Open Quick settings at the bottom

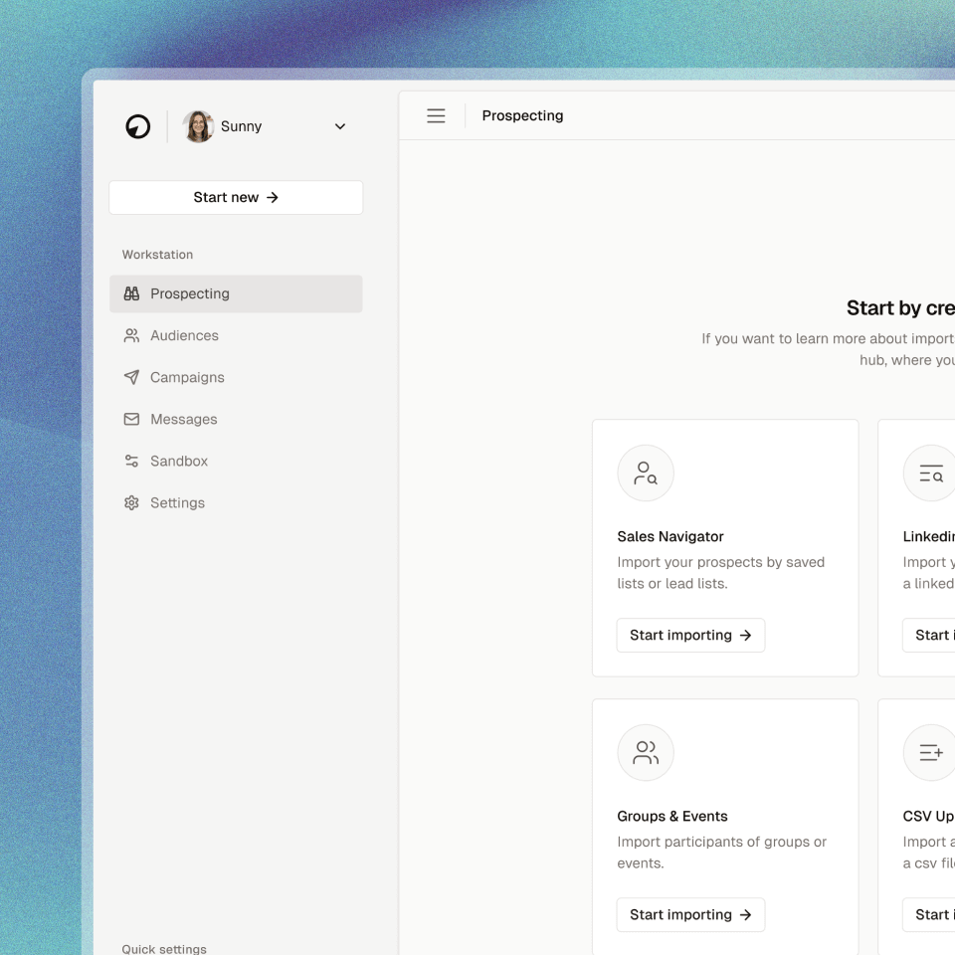[x=163, y=948]
